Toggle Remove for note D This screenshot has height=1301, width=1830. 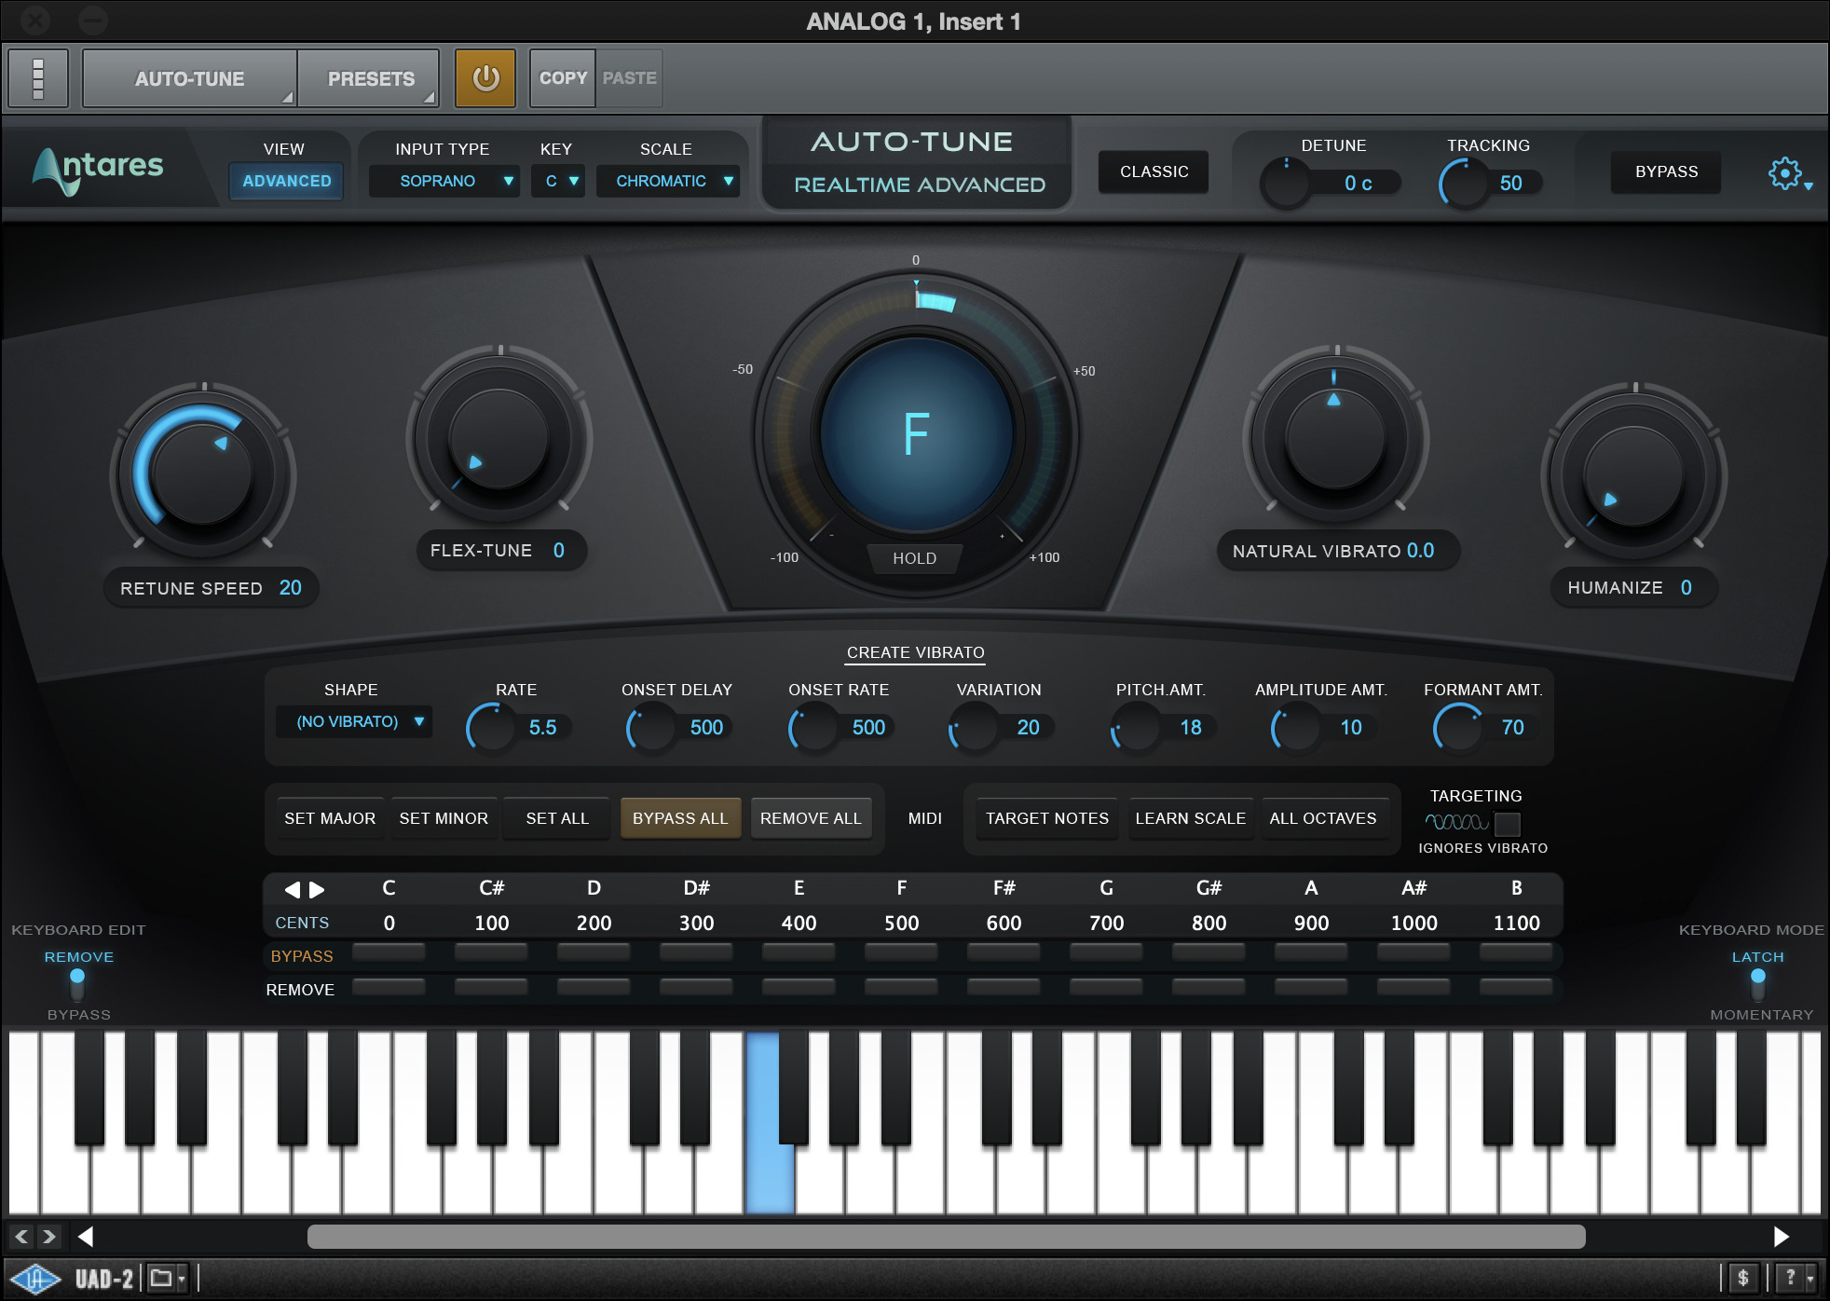point(594,986)
